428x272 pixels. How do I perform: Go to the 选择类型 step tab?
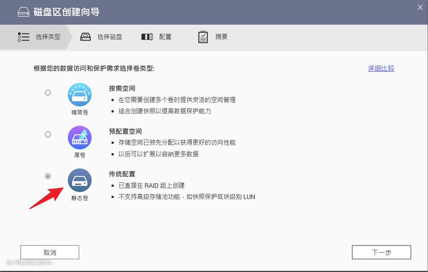[x=48, y=37]
